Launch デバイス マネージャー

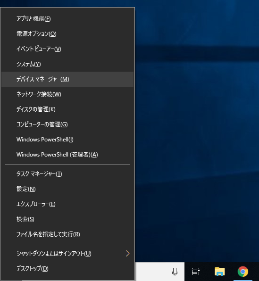(x=67, y=79)
